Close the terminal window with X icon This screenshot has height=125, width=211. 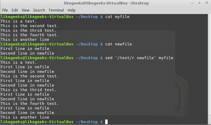207,3
